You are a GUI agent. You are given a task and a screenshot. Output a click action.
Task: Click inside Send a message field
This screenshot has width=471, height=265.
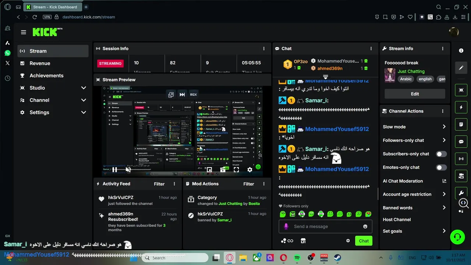click(326, 226)
